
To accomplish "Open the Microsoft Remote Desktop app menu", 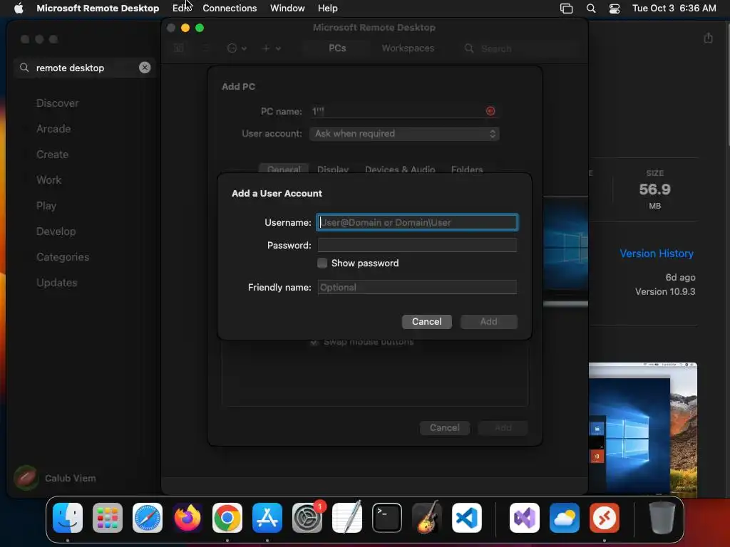I will [x=98, y=9].
